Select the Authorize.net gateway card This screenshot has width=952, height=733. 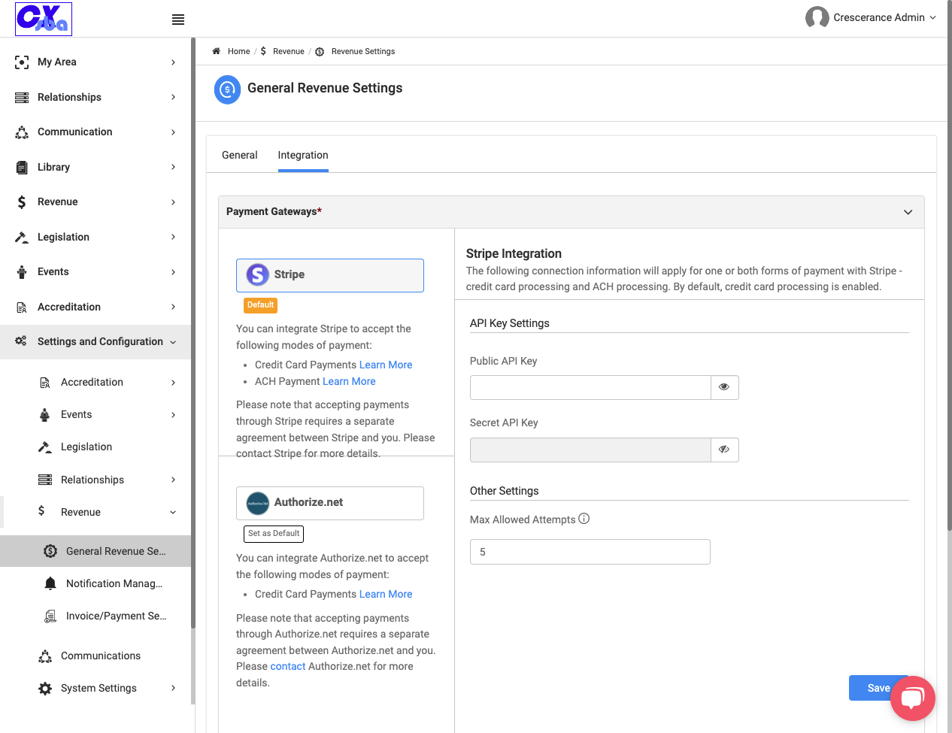point(330,503)
